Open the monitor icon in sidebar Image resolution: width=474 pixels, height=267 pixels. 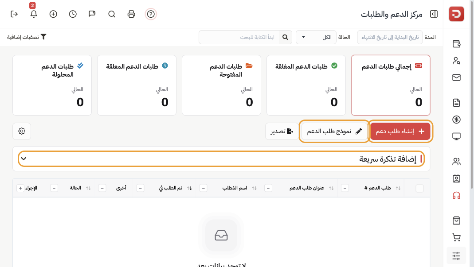[x=456, y=136]
